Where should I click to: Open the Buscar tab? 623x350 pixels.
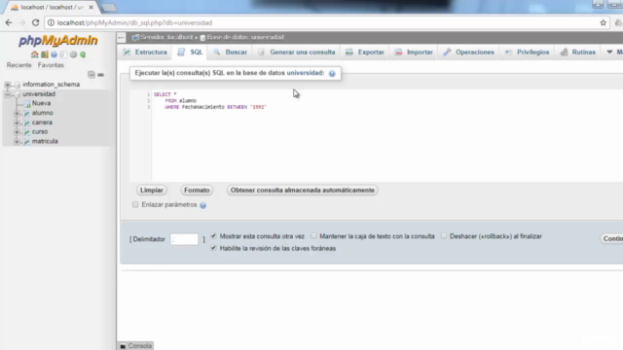[x=230, y=52]
